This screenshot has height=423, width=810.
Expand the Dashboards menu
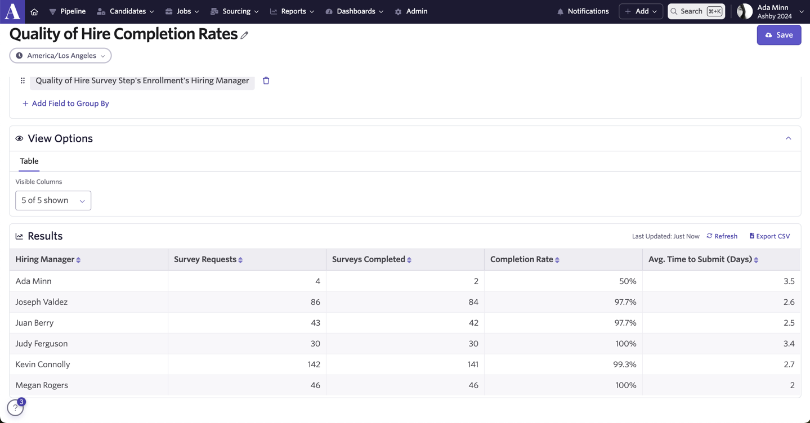[x=355, y=11]
